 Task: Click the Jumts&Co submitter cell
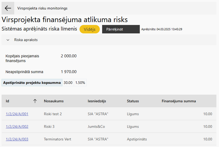click(96, 126)
